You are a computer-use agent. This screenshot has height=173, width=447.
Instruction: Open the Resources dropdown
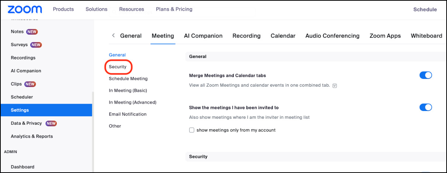(x=132, y=9)
